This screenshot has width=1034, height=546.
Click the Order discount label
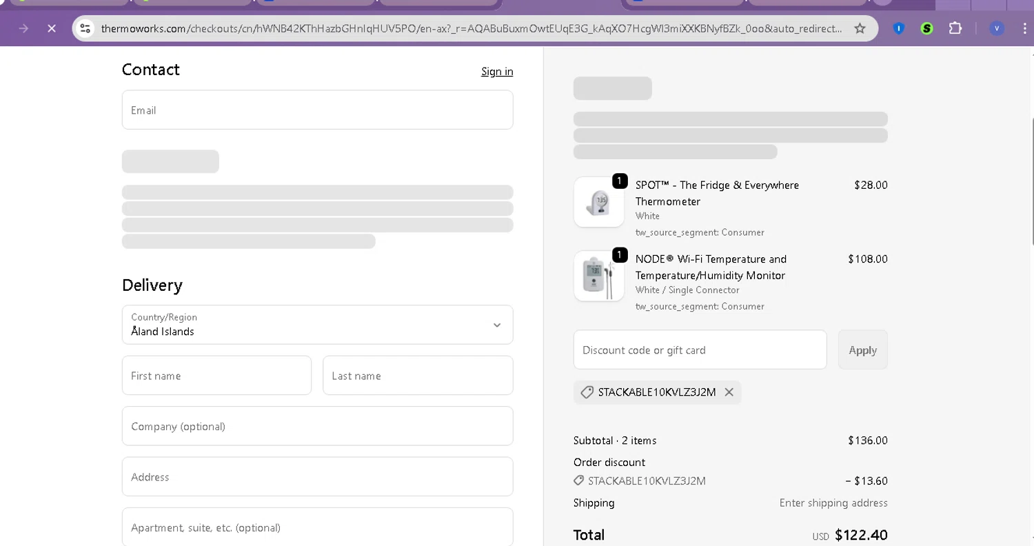609,463
